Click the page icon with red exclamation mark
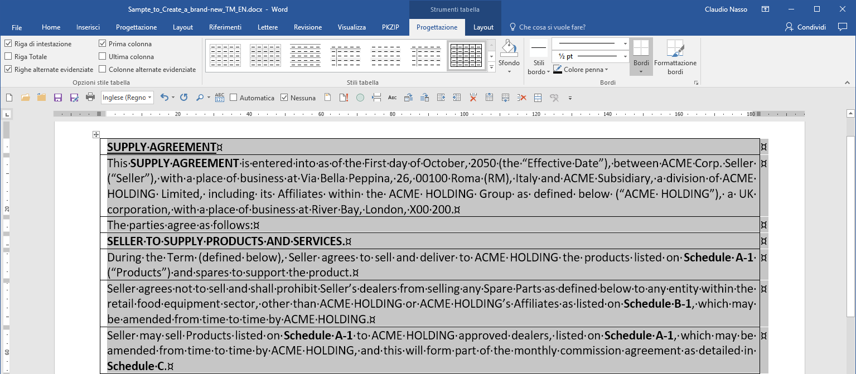Image resolution: width=856 pixels, height=374 pixels. [344, 98]
